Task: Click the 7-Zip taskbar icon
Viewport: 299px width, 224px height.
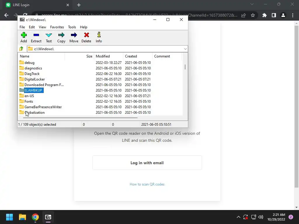Action: pos(48,217)
